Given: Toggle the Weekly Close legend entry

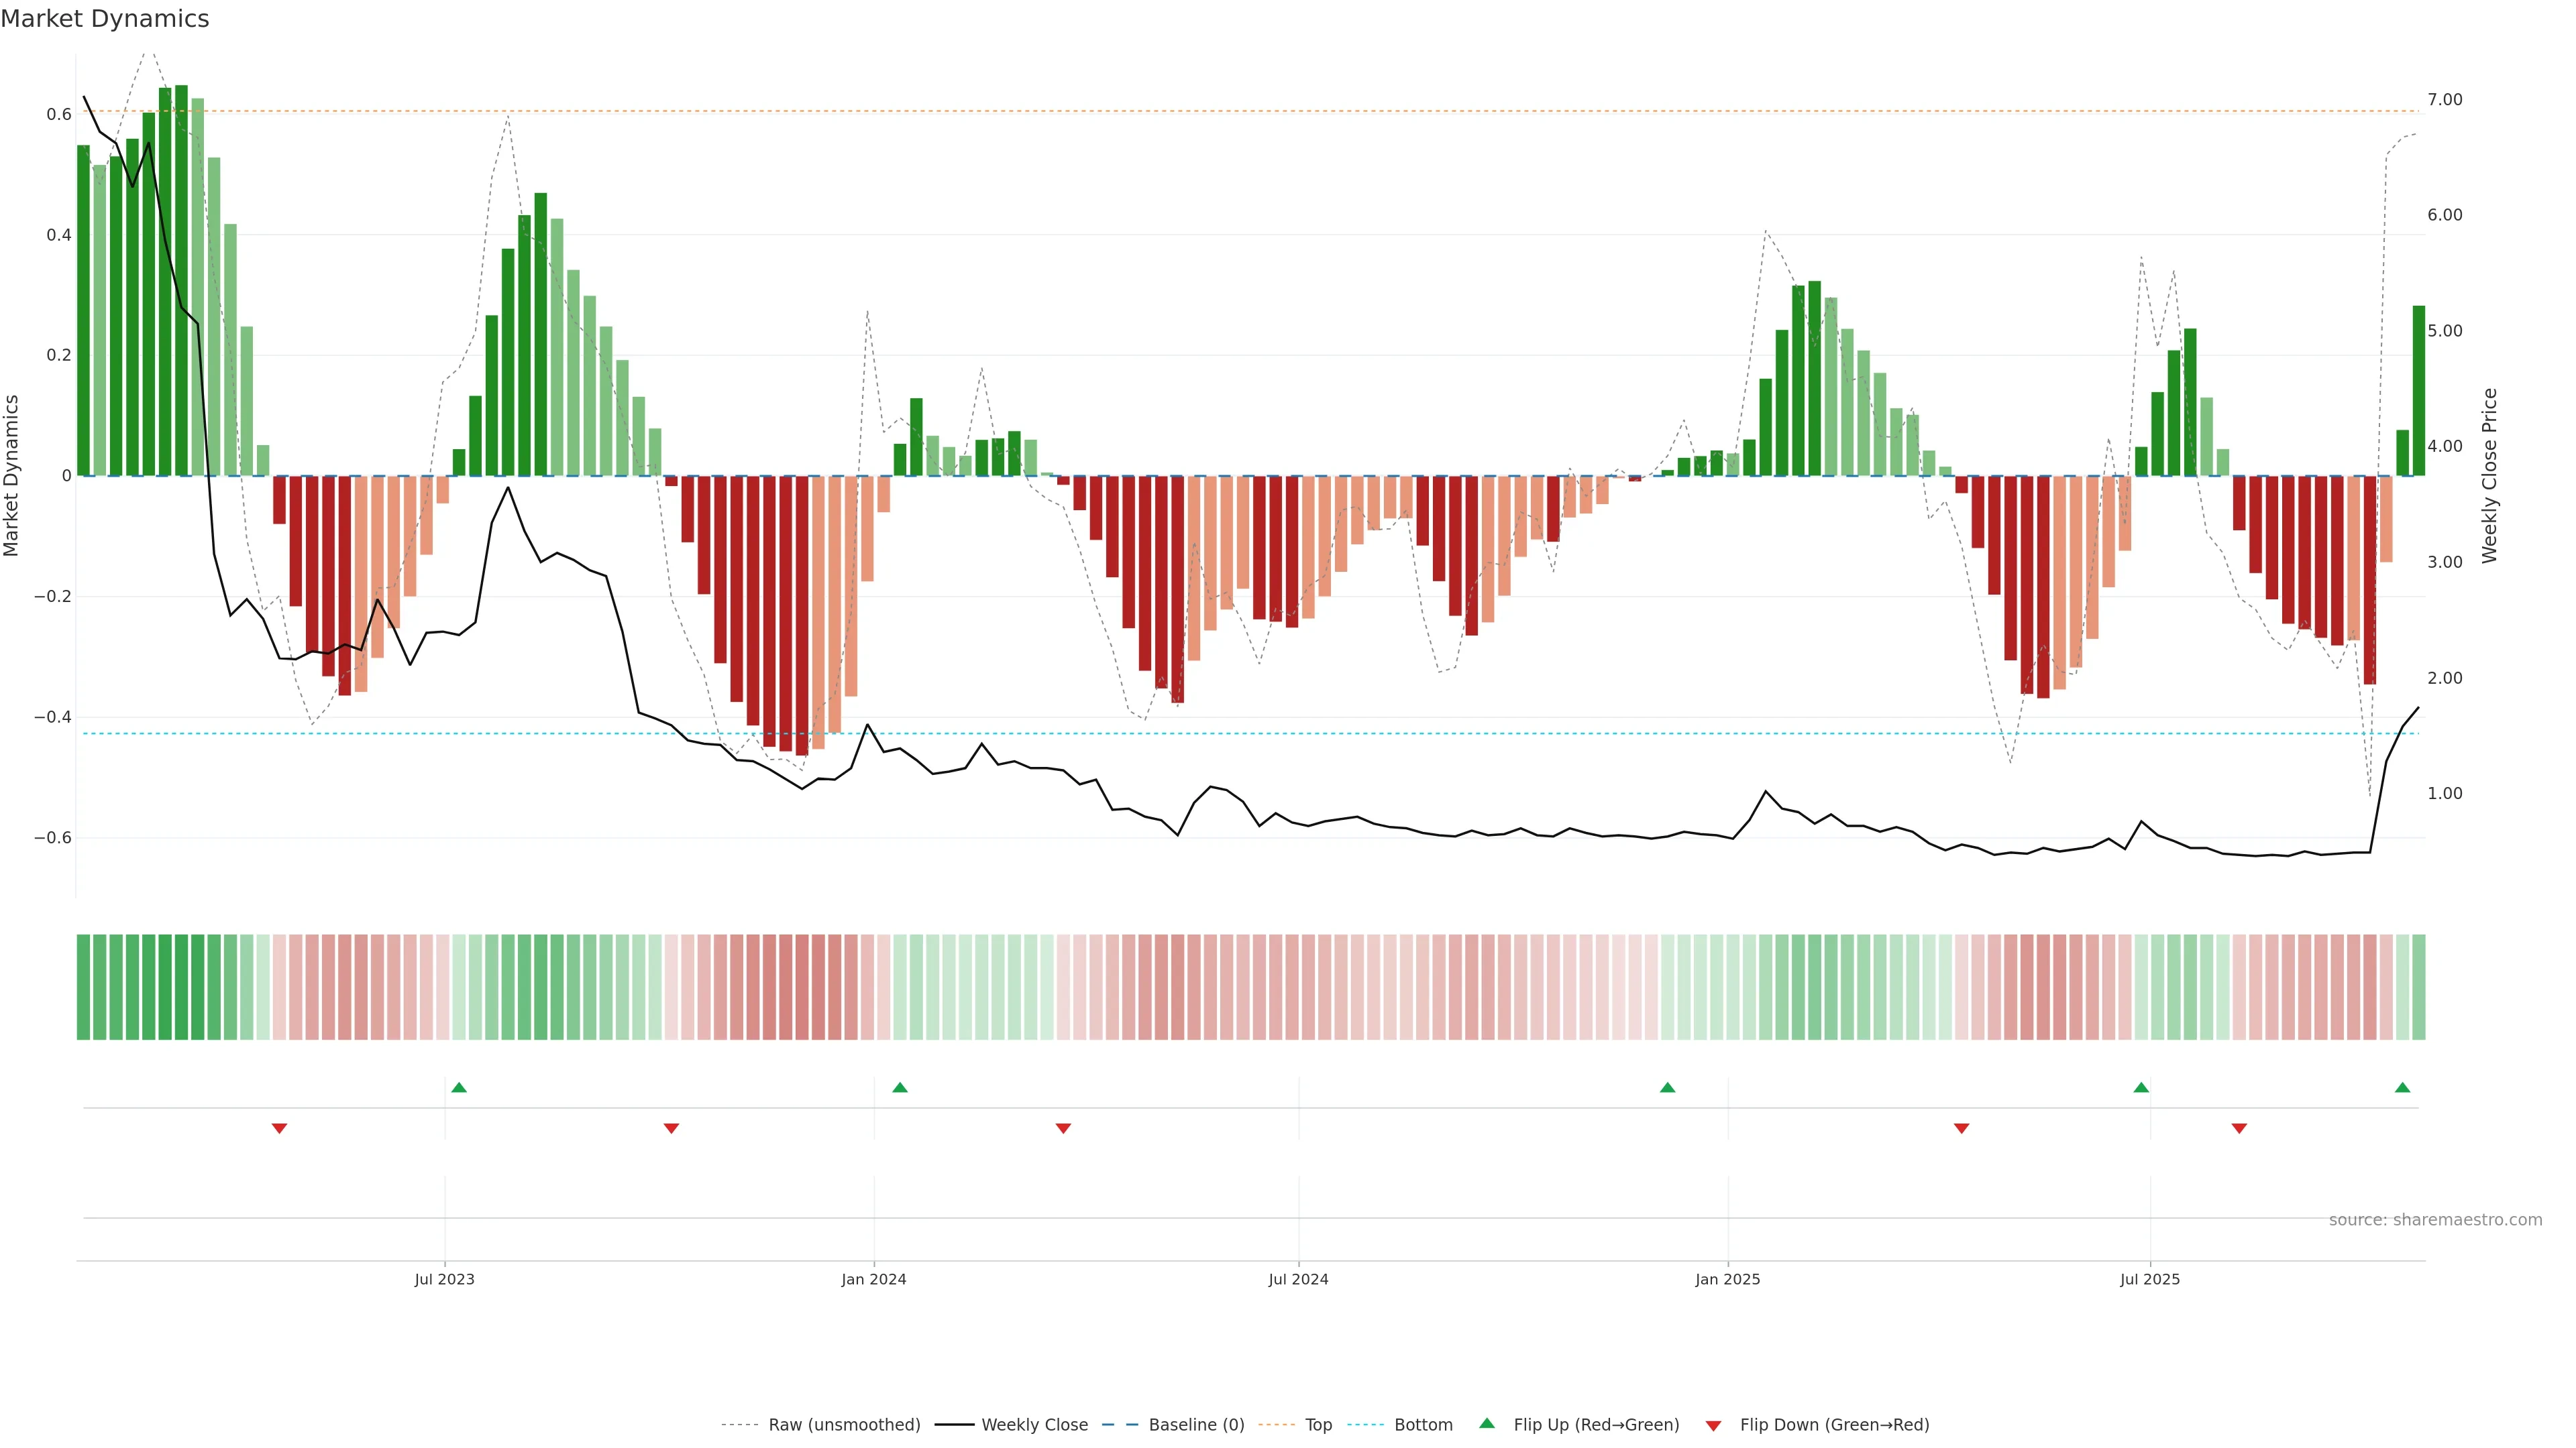Looking at the screenshot, I should [x=1034, y=1424].
